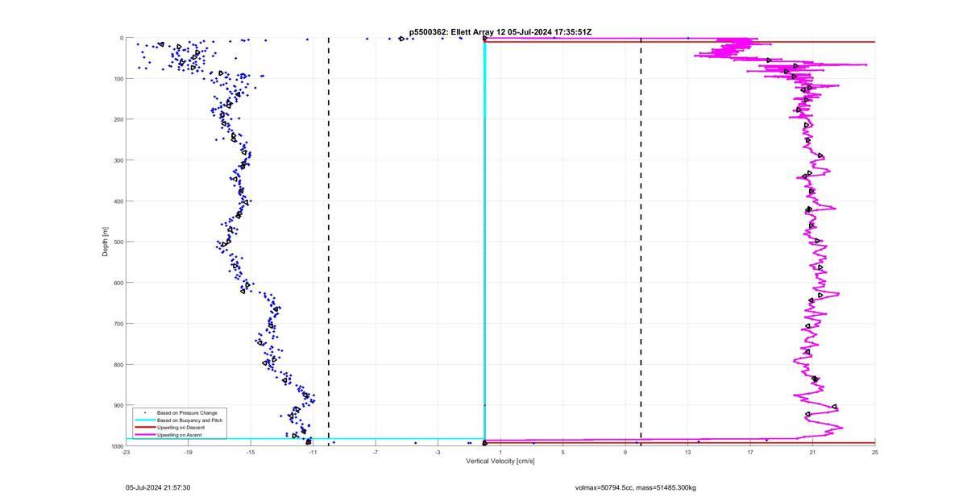Click the '21' velocity tick label
Viewport: 967px width, 501px height.
coord(812,452)
